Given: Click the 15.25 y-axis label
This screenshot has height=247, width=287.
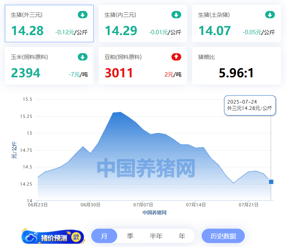Looking at the screenshot, I should point(26,116).
